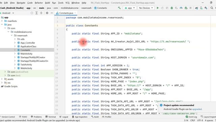The height and width of the screenshot is (122, 216).
Task: Select MainActivity in project tree
Action: (x=26, y=54)
